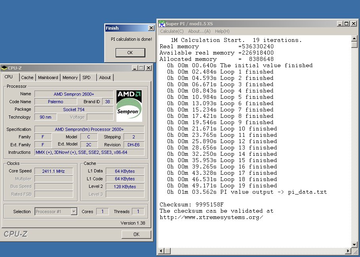Viewport: 360px width, 257px height.
Task: Click the Technology value '90 nm'
Action: click(46, 117)
